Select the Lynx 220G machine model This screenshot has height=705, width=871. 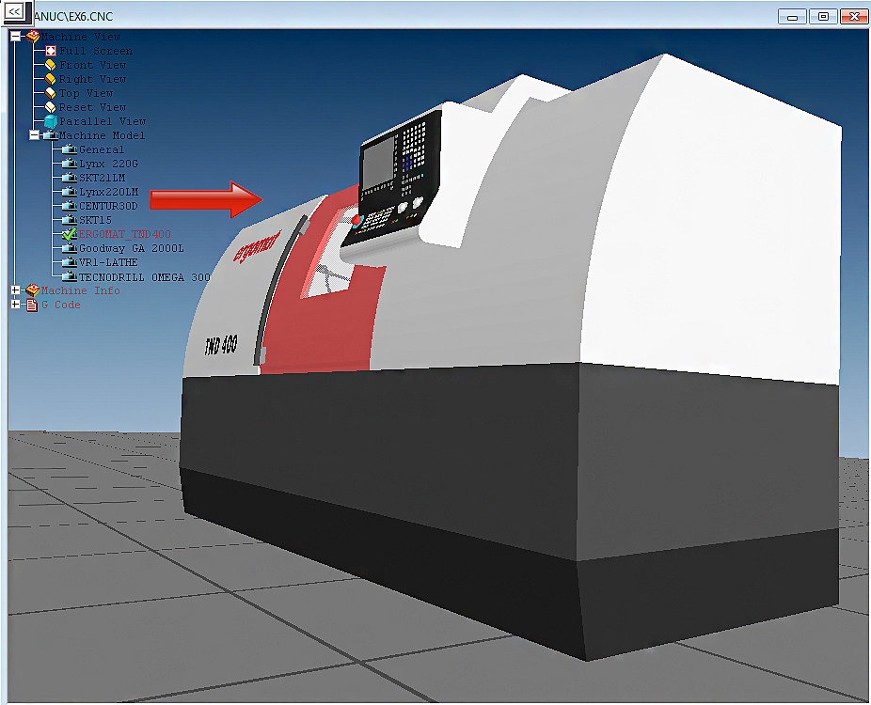tap(109, 164)
